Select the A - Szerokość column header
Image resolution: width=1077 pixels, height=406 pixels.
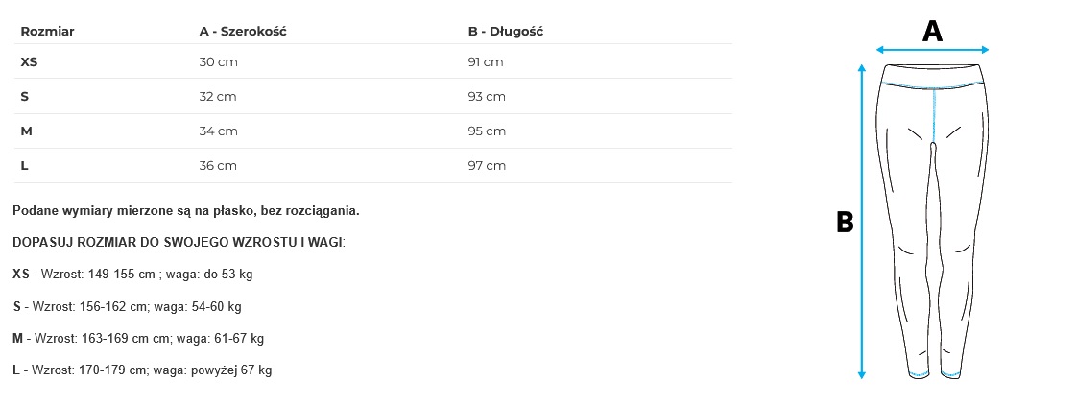point(243,31)
